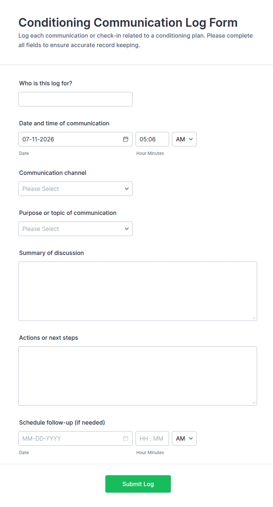Click chevron arrow in Communication channel select
This screenshot has height=507, width=273.
point(127,189)
